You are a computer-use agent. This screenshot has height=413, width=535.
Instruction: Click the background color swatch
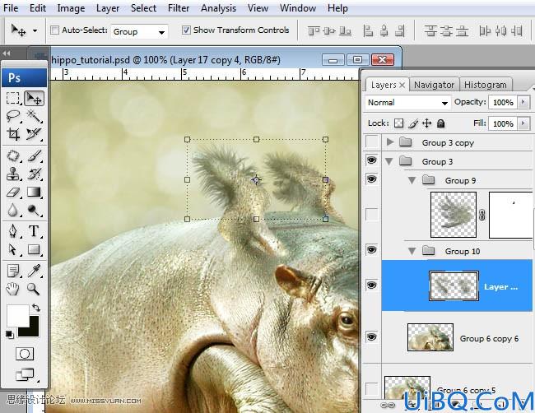(33, 330)
